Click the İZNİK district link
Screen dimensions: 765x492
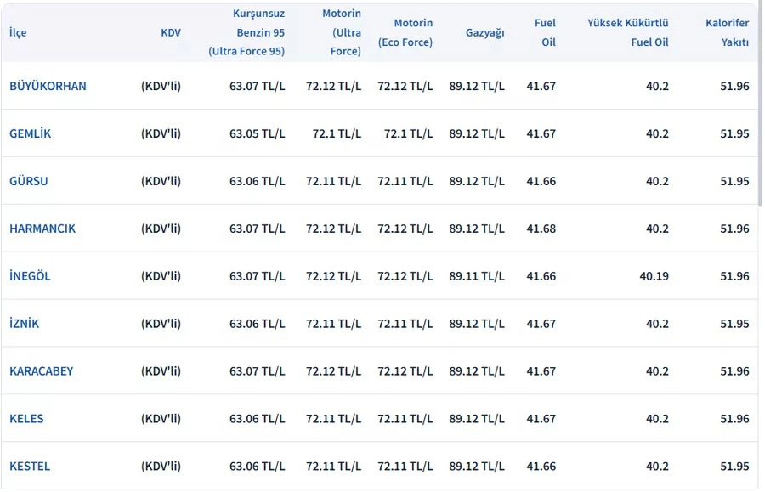(25, 324)
